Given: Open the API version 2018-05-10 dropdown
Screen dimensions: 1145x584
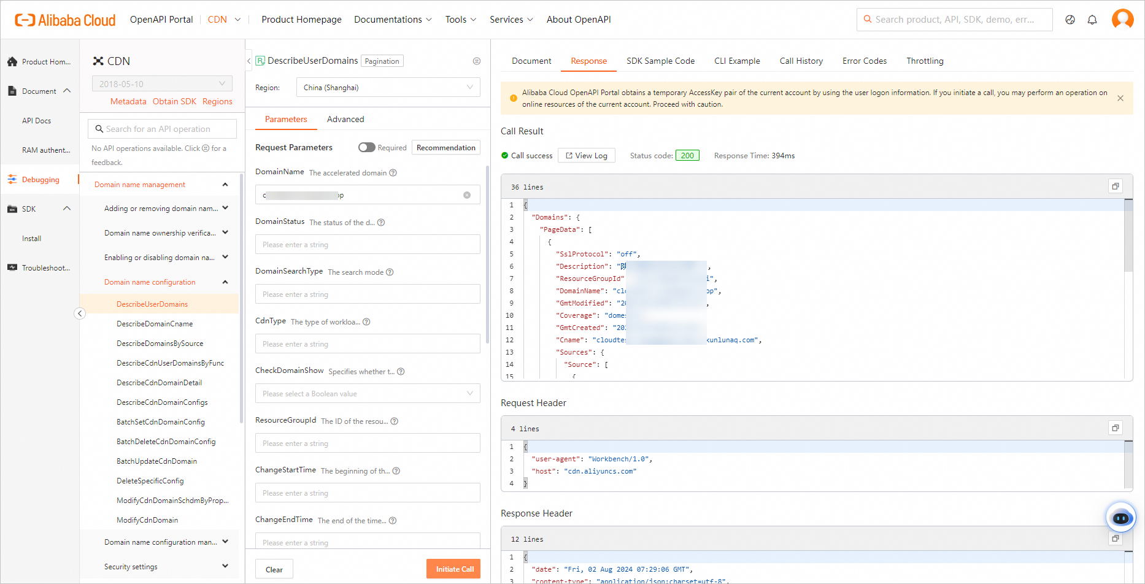Looking at the screenshot, I should tap(162, 84).
